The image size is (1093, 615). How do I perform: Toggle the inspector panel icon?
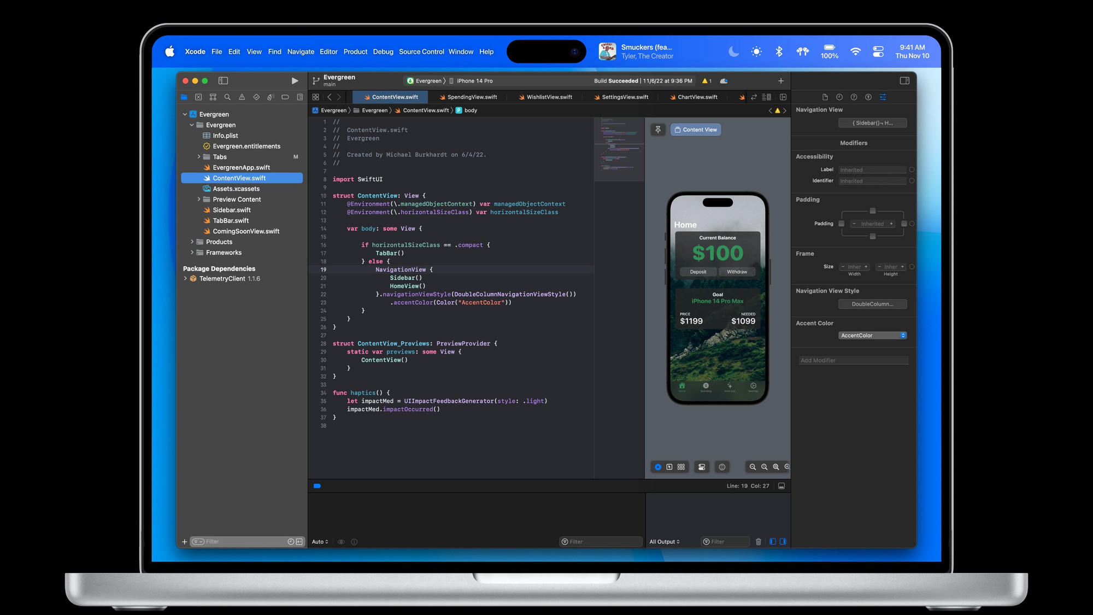[904, 81]
